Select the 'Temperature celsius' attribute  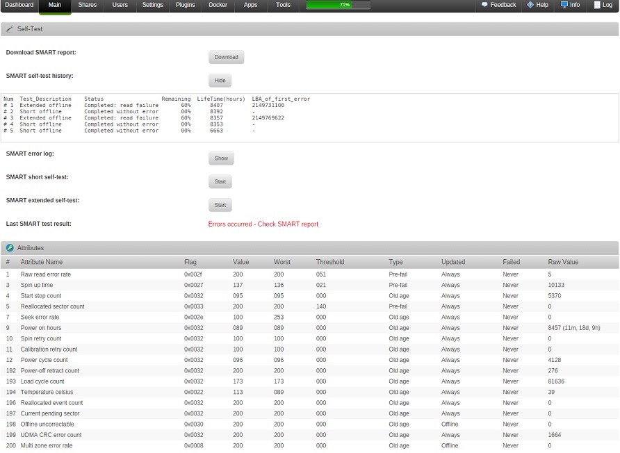[x=47, y=392]
